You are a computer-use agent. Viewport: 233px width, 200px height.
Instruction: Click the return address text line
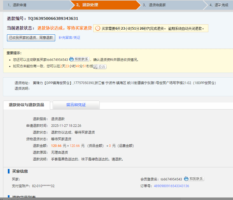pos(124,83)
